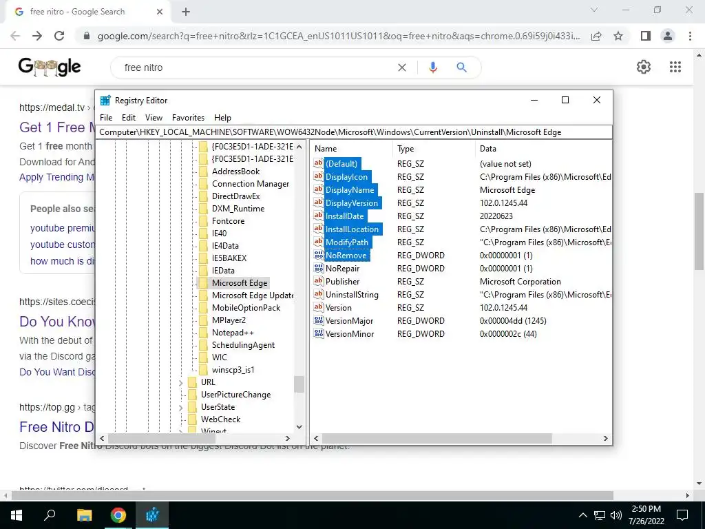Image resolution: width=705 pixels, height=529 pixels.
Task: Open the Chrome side panel icon
Action: click(x=646, y=36)
